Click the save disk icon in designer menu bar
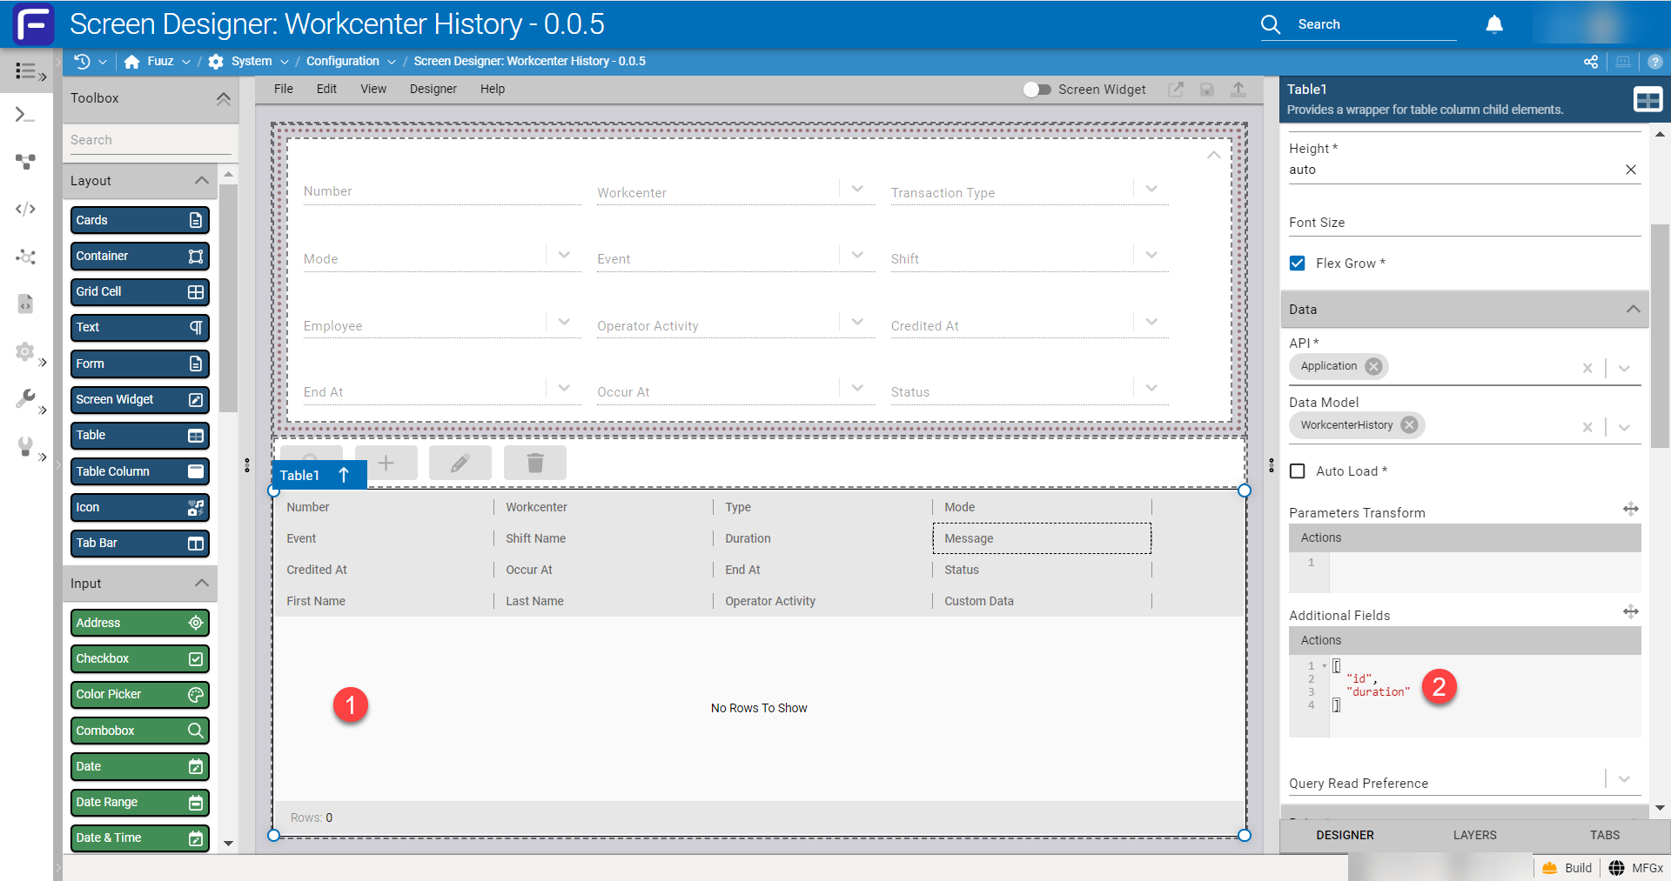1671x881 pixels. click(1207, 89)
